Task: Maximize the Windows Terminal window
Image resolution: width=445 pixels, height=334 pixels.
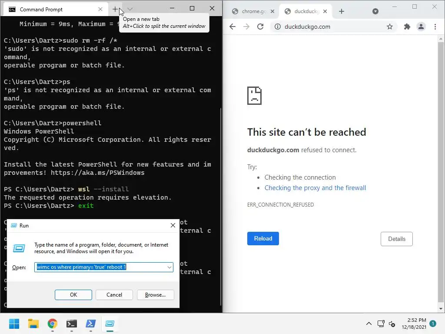Action: tap(192, 8)
